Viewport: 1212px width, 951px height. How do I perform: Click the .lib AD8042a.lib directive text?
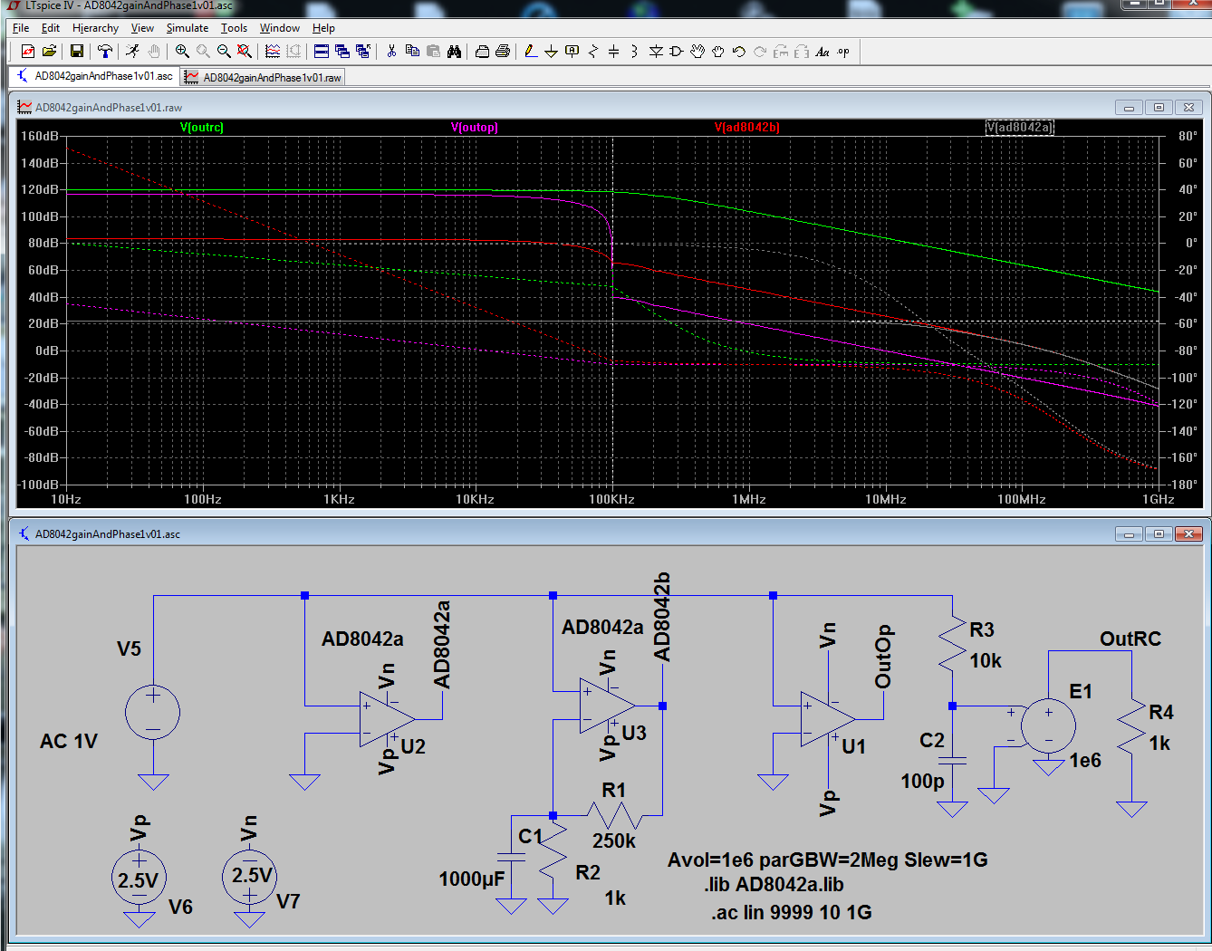tap(774, 885)
